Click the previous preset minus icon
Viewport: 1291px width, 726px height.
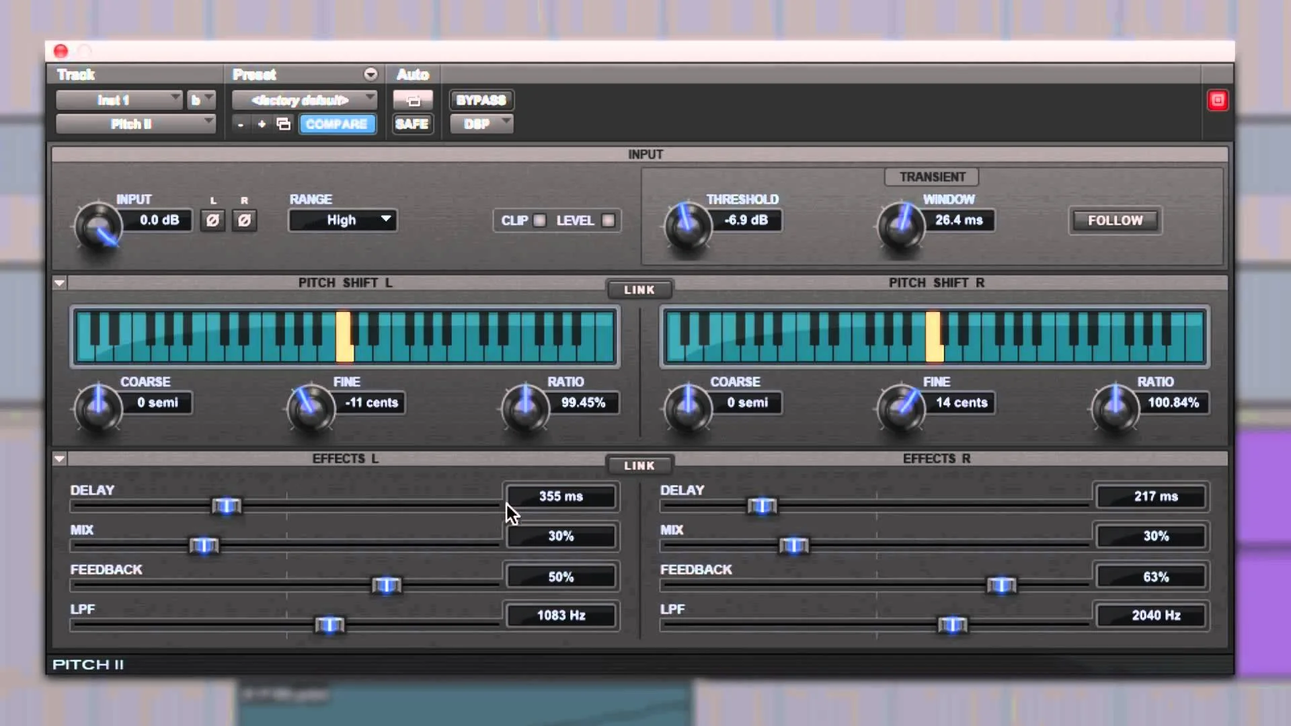point(241,124)
